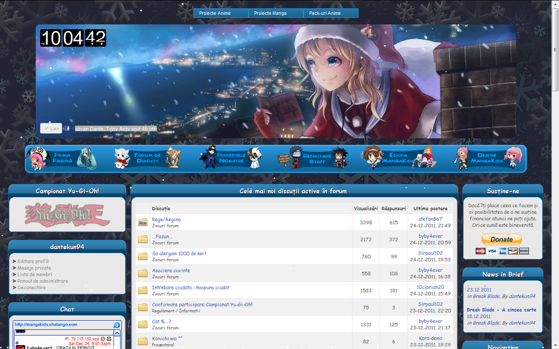
Task: Expand the Pack-uri Anime menu
Action: (x=331, y=13)
